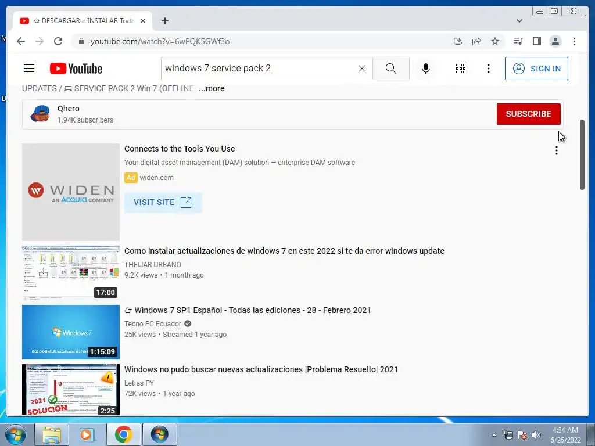595x446 pixels.
Task: Go to YouTube home via logo
Action: tap(76, 69)
